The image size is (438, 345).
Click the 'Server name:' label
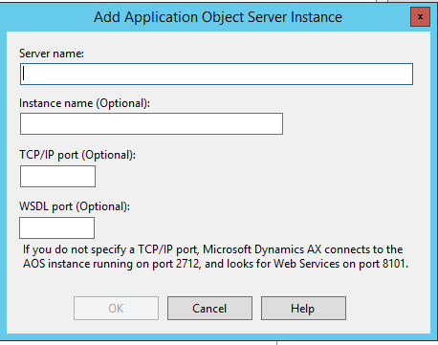click(52, 54)
